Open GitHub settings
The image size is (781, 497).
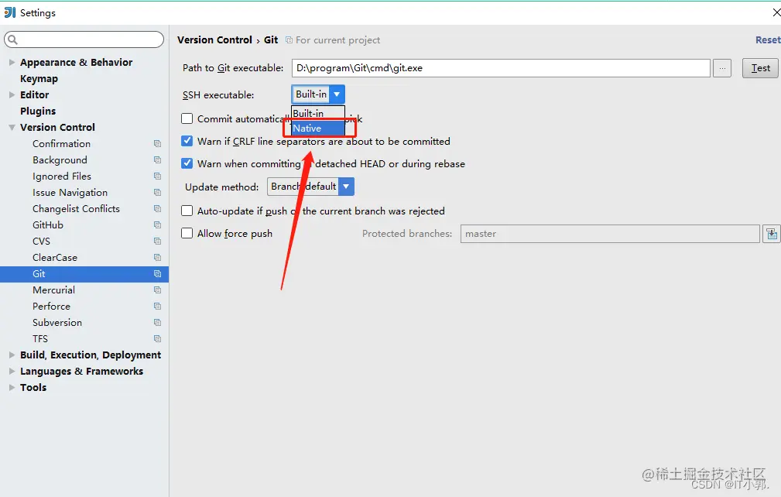(48, 225)
